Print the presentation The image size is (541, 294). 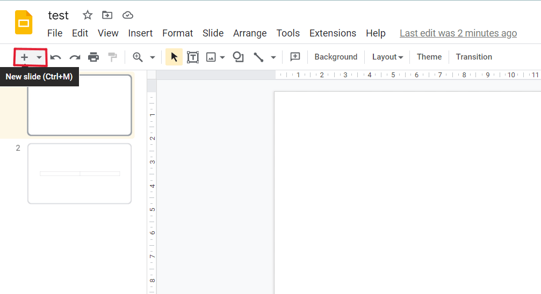[93, 57]
